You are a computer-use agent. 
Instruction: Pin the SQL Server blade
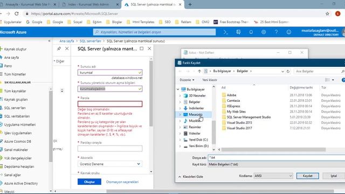pyautogui.click(x=59, y=48)
